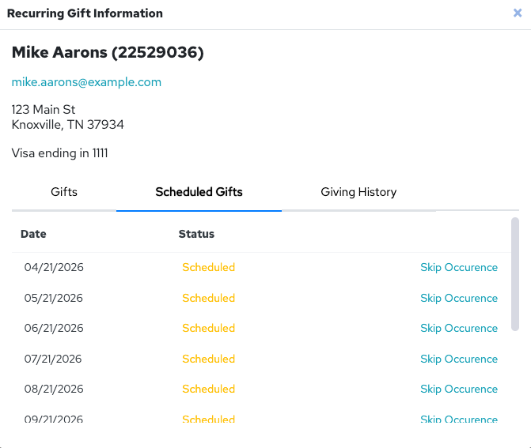
Task: Click the Recurring Gift Information title
Action: (85, 13)
